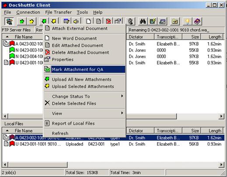Click Total Size 153KB in status bar

[82, 173]
